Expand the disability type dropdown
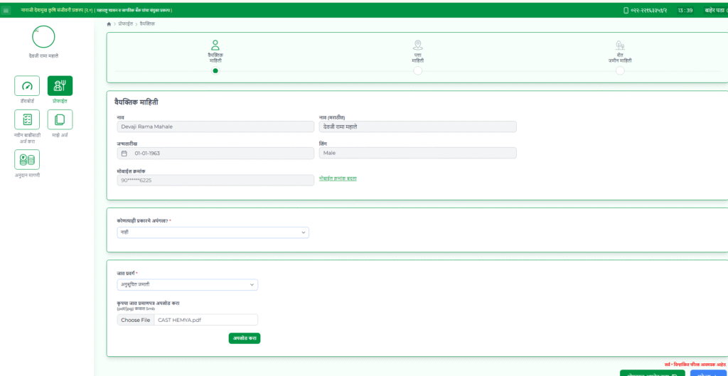 click(213, 232)
